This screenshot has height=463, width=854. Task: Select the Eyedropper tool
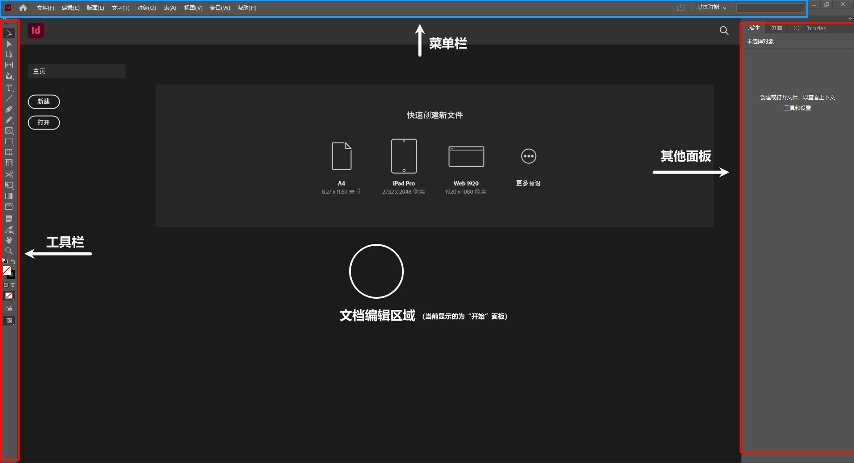tap(8, 230)
